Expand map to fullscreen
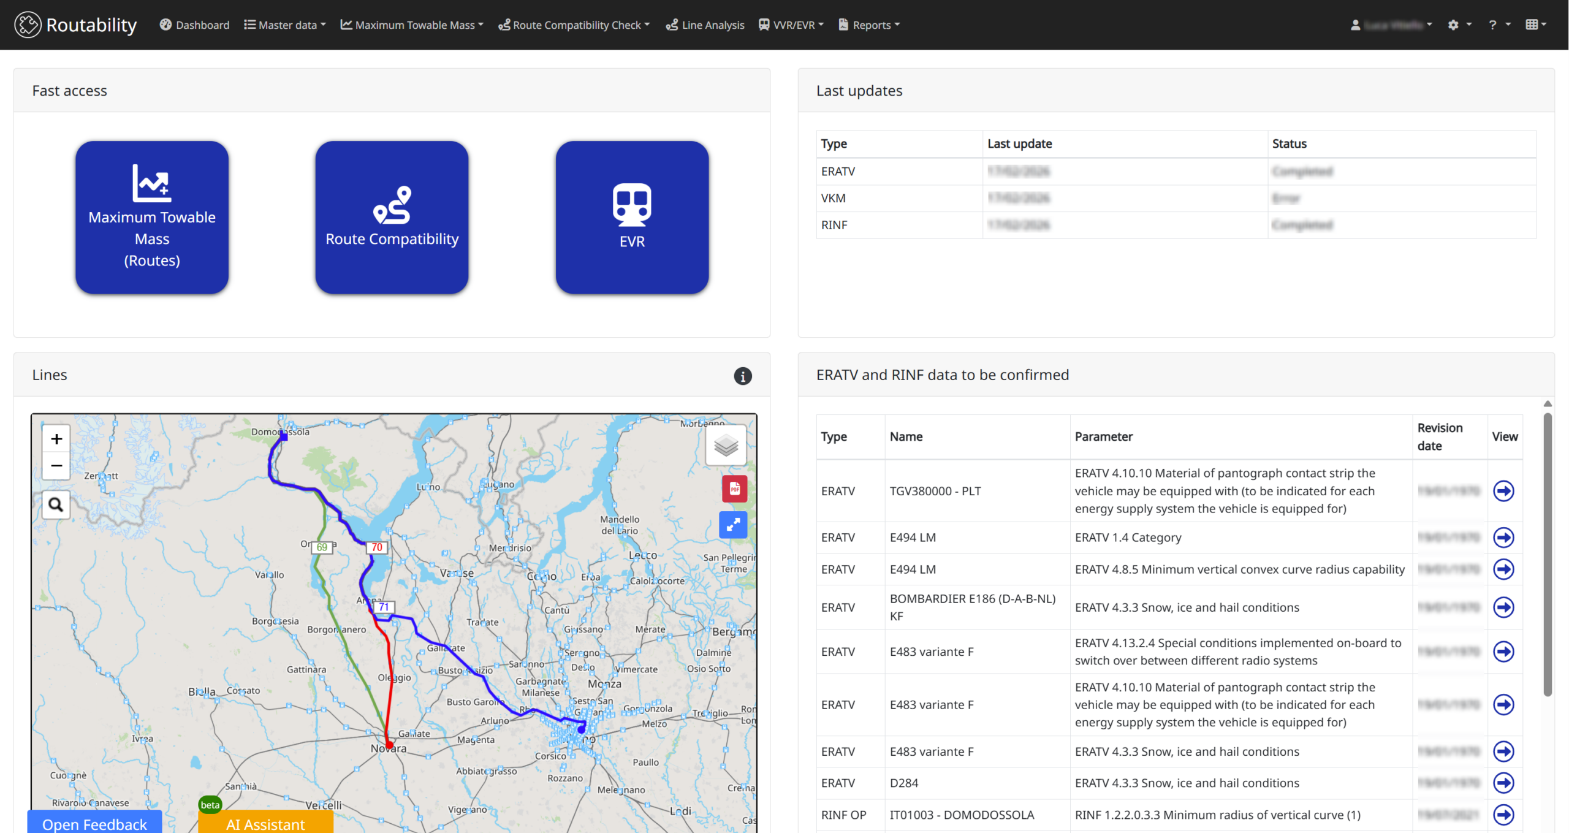1569x833 pixels. point(733,525)
